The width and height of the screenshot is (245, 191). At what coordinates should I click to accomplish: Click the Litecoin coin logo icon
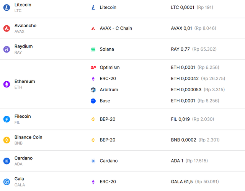point(7,8)
